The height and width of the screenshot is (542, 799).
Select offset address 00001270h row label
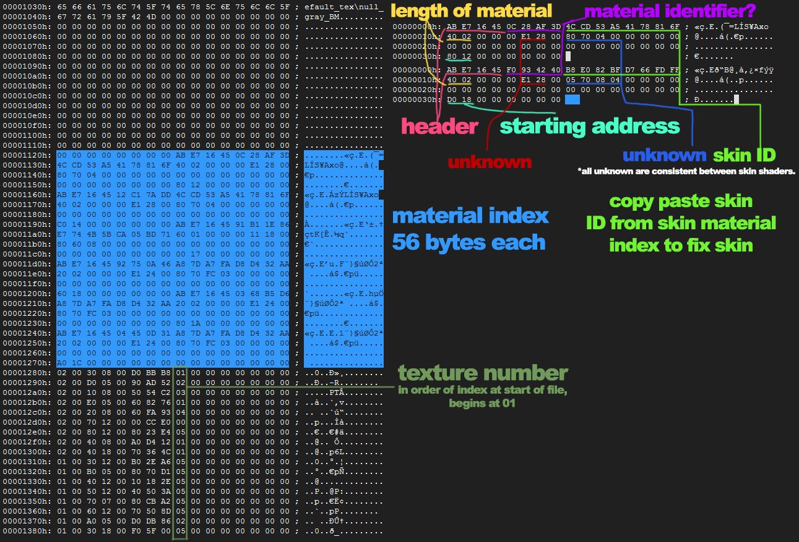click(x=25, y=362)
